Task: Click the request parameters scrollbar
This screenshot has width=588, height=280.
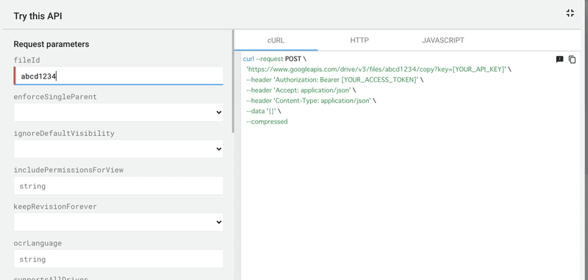Action: coord(233,82)
